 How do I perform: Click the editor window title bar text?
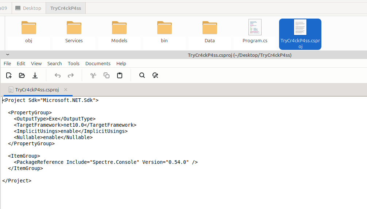[239, 55]
